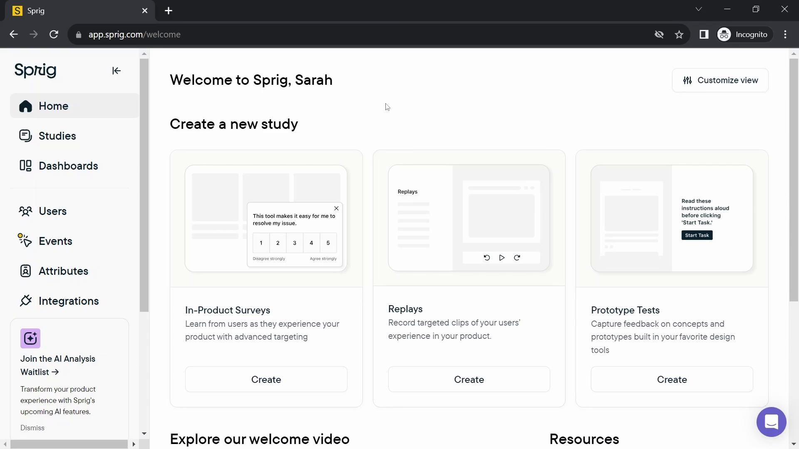Open the chat support bubble

click(x=771, y=422)
